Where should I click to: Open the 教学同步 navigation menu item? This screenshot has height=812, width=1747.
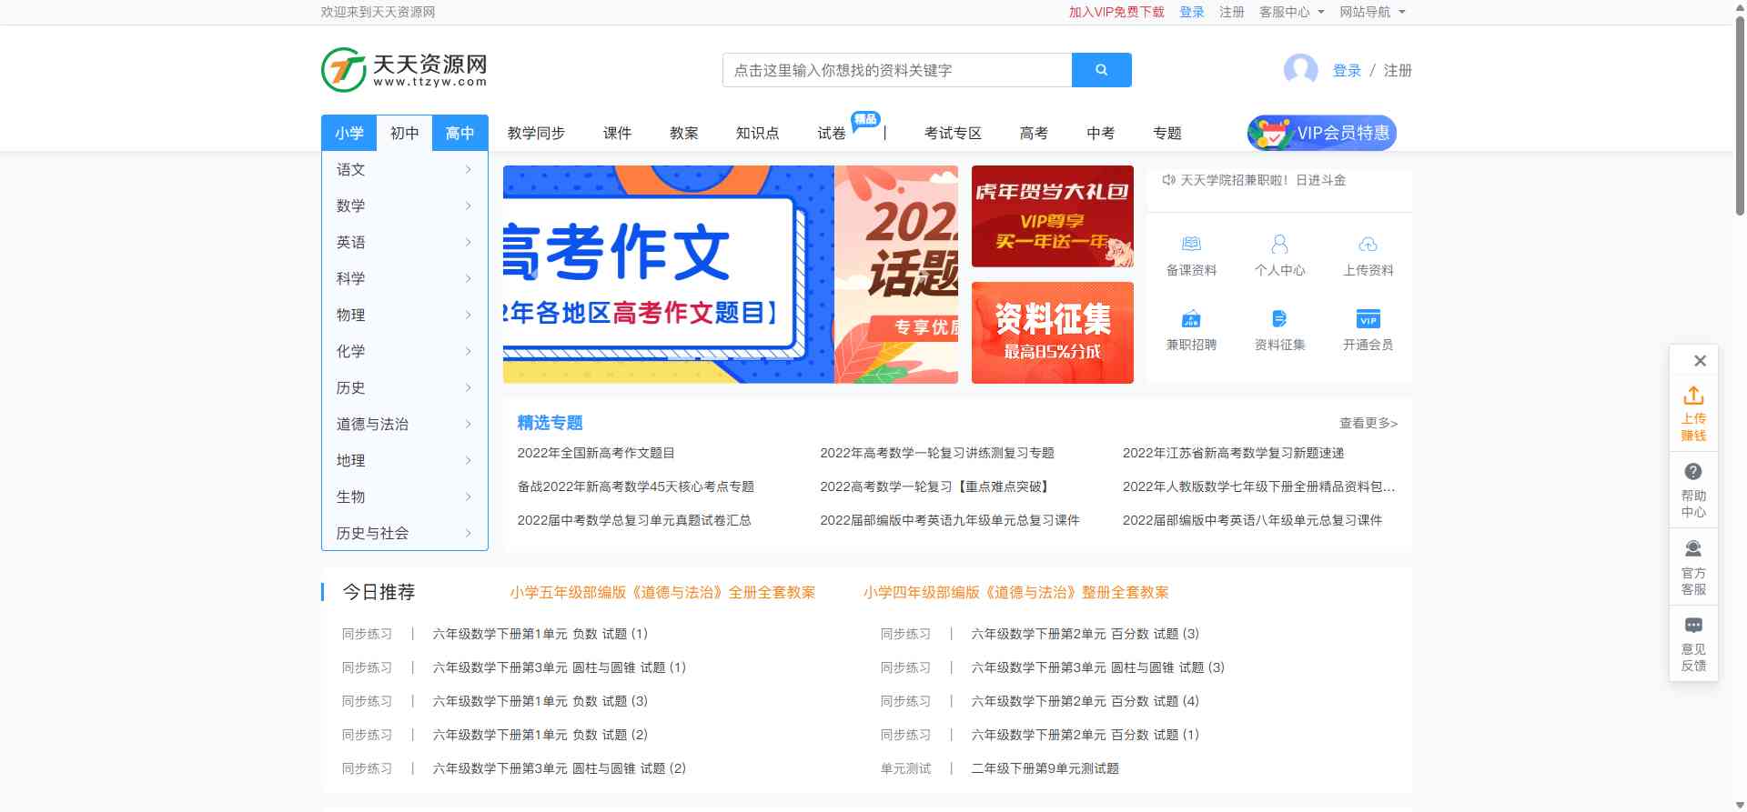536,133
